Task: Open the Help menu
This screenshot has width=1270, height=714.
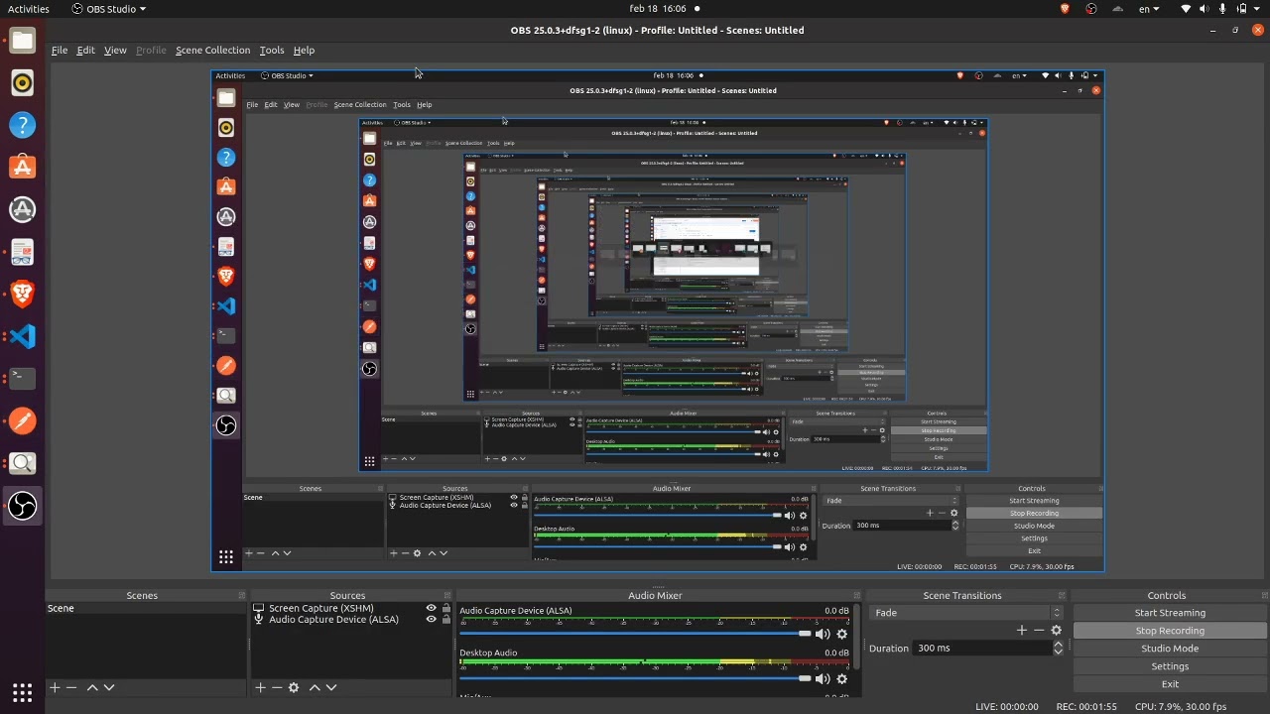Action: coord(304,51)
